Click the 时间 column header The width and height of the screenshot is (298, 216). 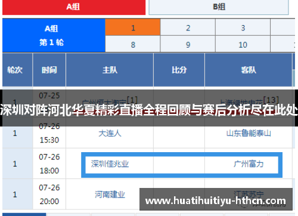coord(49,70)
